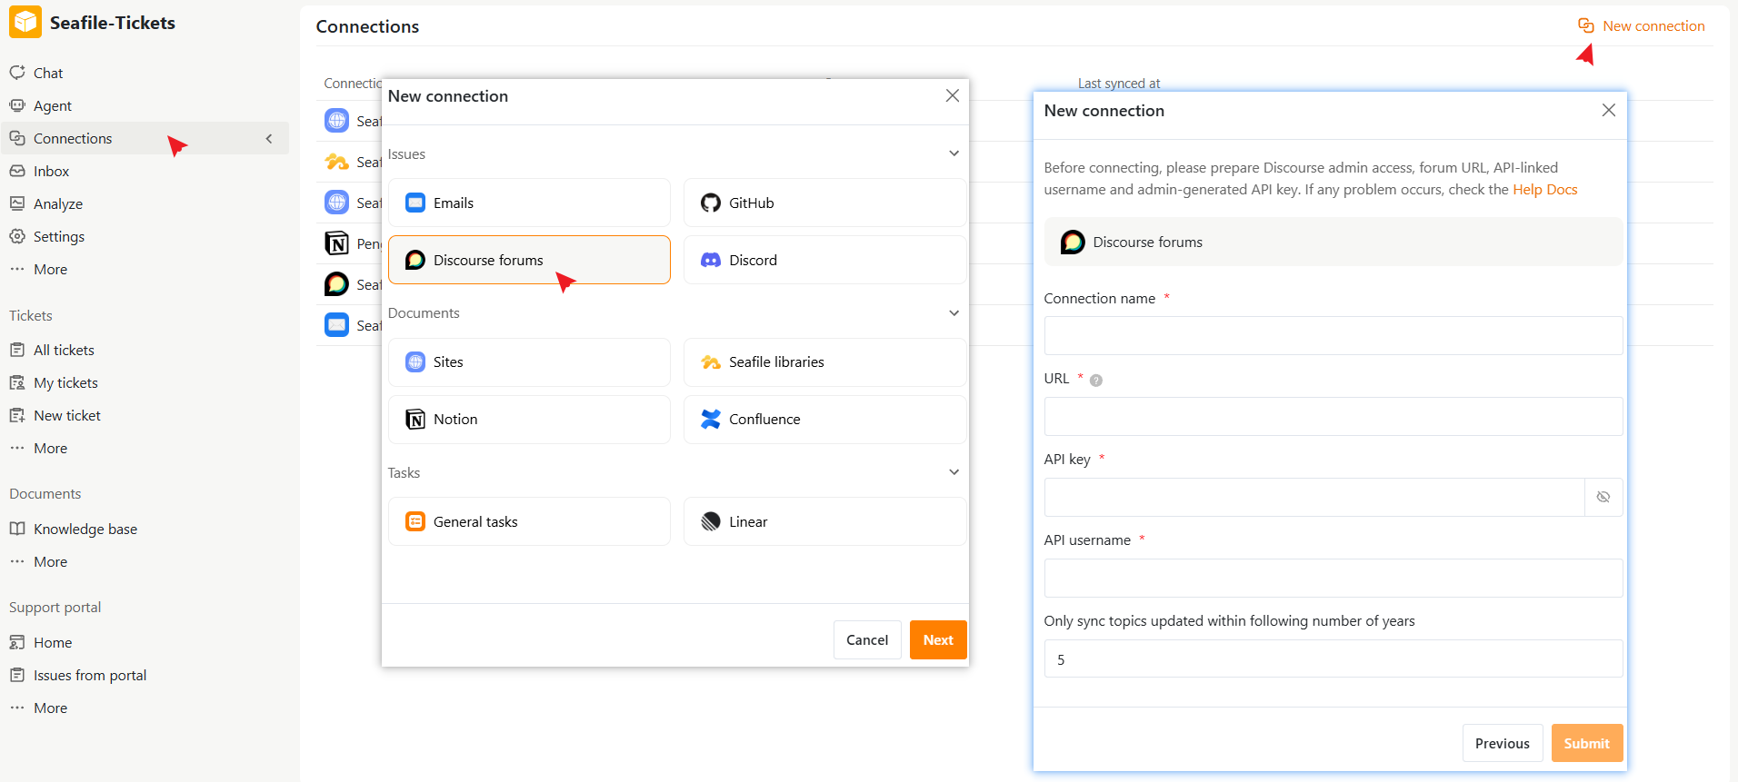Expand More under the Documents sidebar section
Viewport: 1738px width, 782px height.
(50, 561)
